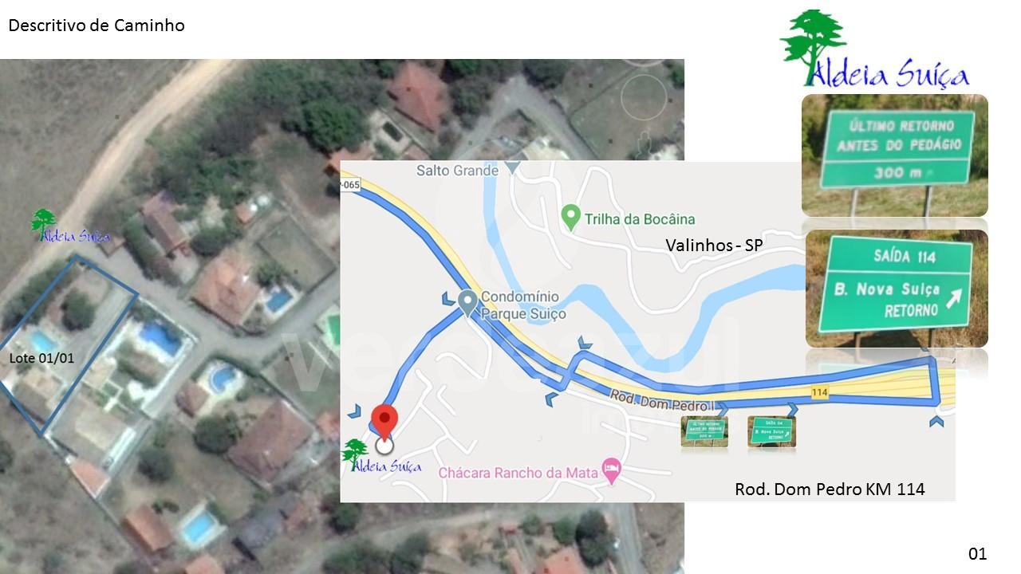Image resolution: width=1021 pixels, height=574 pixels.
Task: Click the Chácara Rancho da Mata label
Action: tap(518, 473)
